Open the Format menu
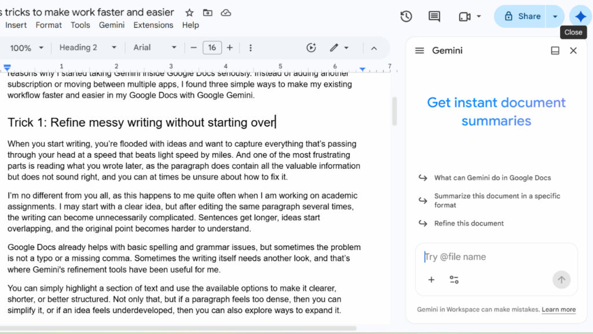The width and height of the screenshot is (593, 334). pos(49,25)
